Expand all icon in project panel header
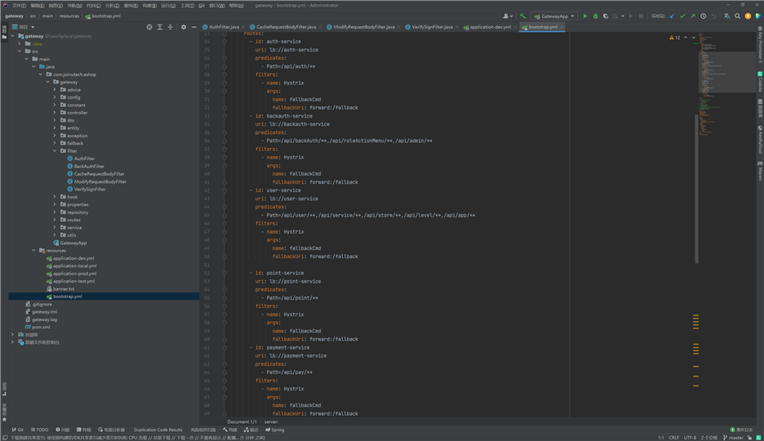The width and height of the screenshot is (764, 441). [x=160, y=27]
